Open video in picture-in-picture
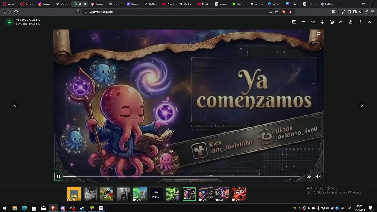Viewport: 377px width, 212px height. pyautogui.click(x=318, y=34)
